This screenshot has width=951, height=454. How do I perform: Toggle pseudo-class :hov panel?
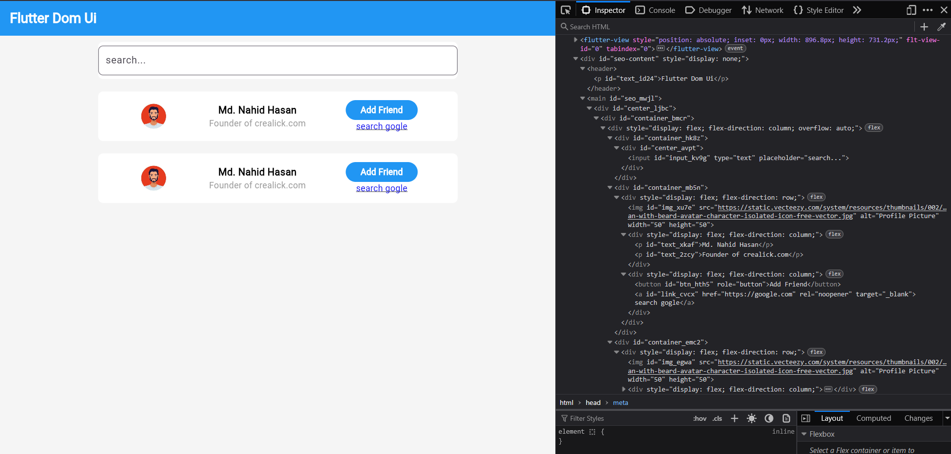tap(700, 418)
